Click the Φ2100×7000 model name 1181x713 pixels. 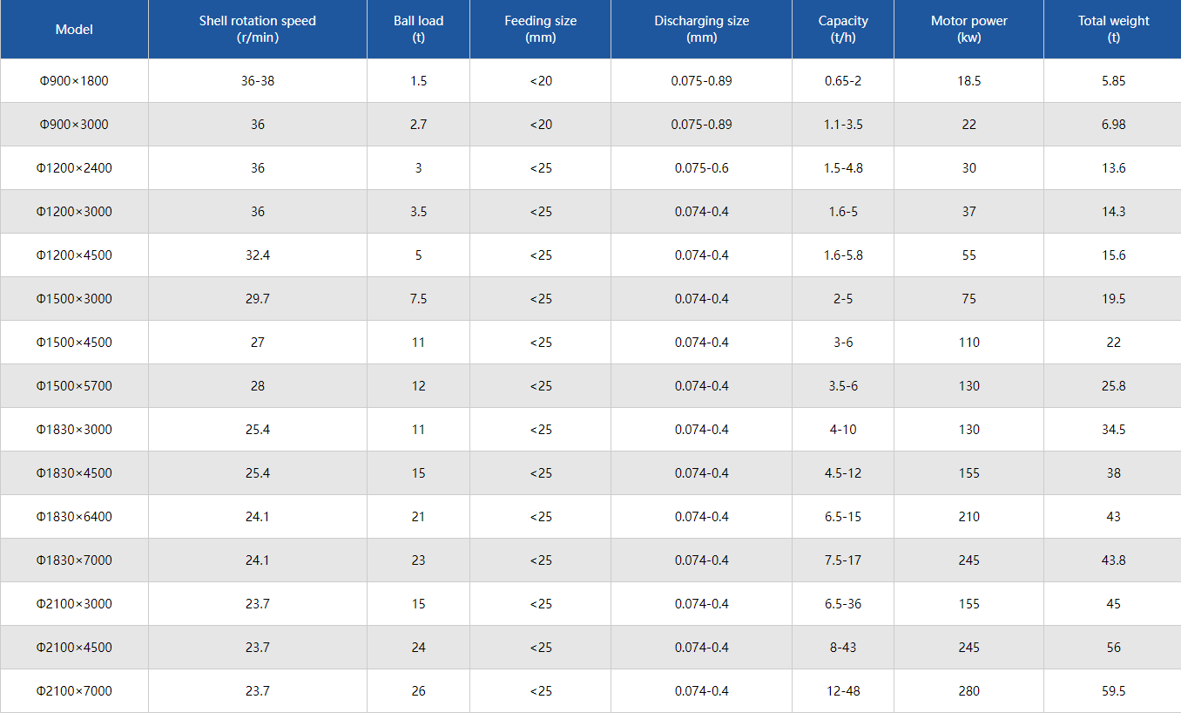(x=74, y=691)
